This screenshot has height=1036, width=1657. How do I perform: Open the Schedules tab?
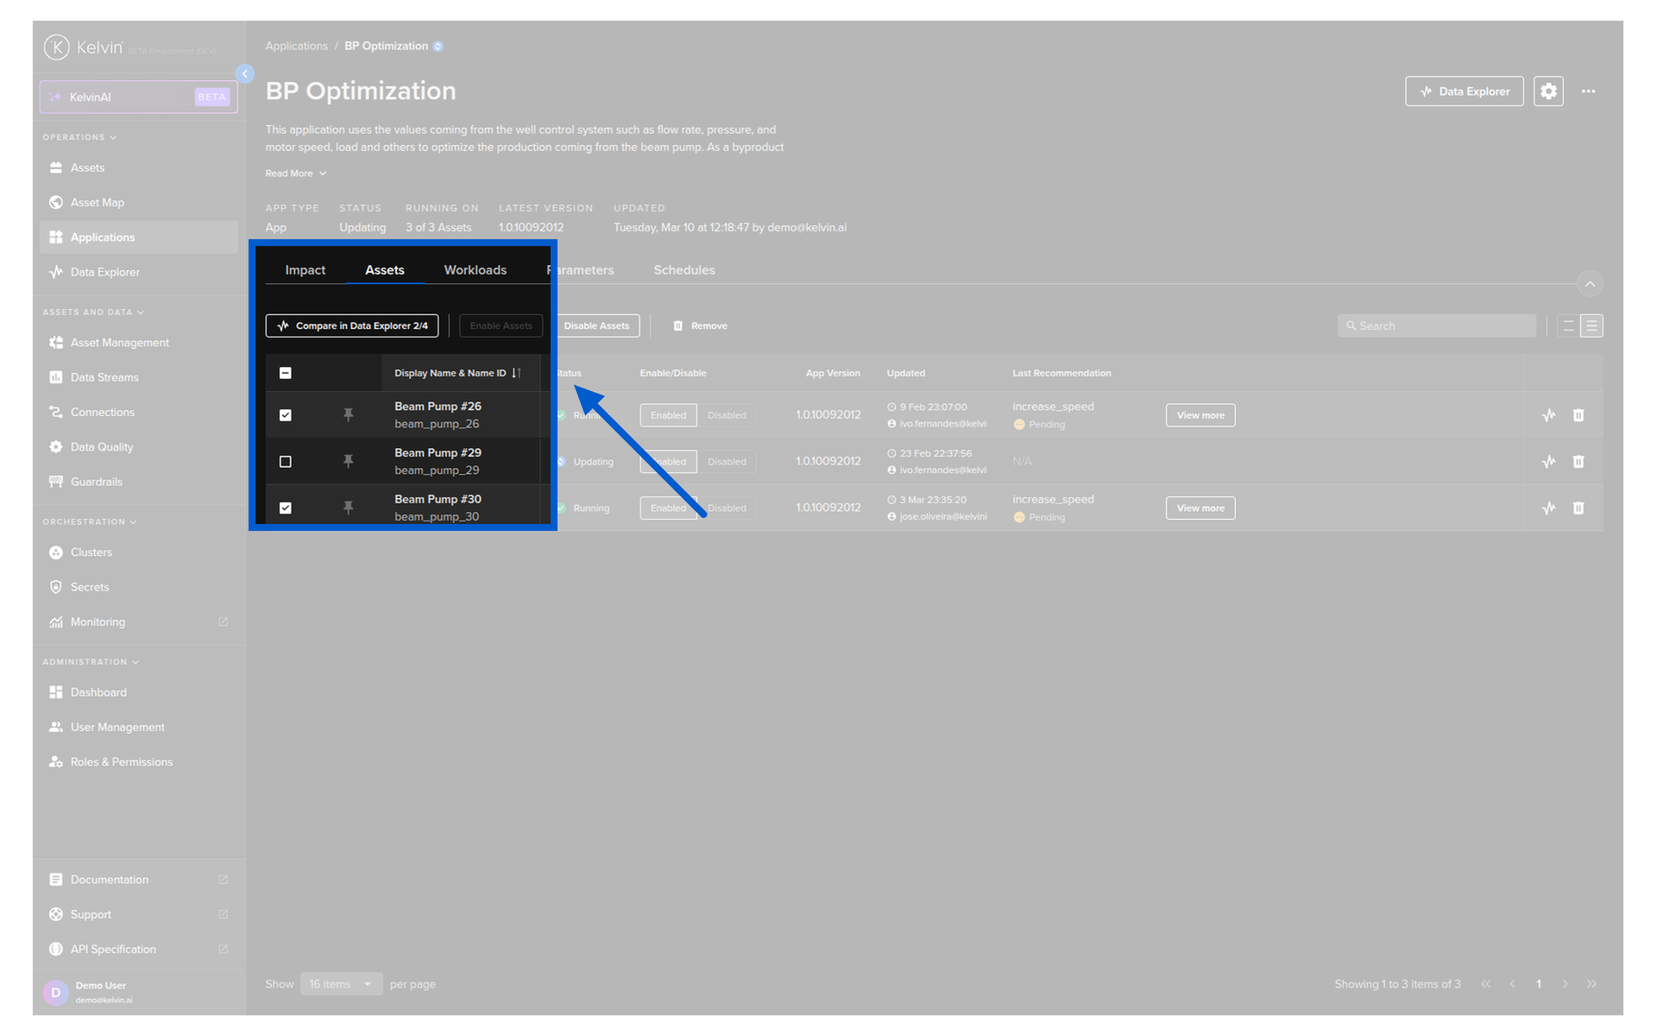coord(684,270)
